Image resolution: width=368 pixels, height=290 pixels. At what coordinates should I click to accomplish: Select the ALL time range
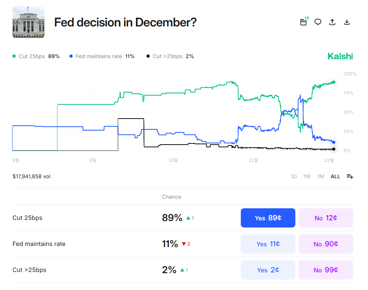click(335, 176)
